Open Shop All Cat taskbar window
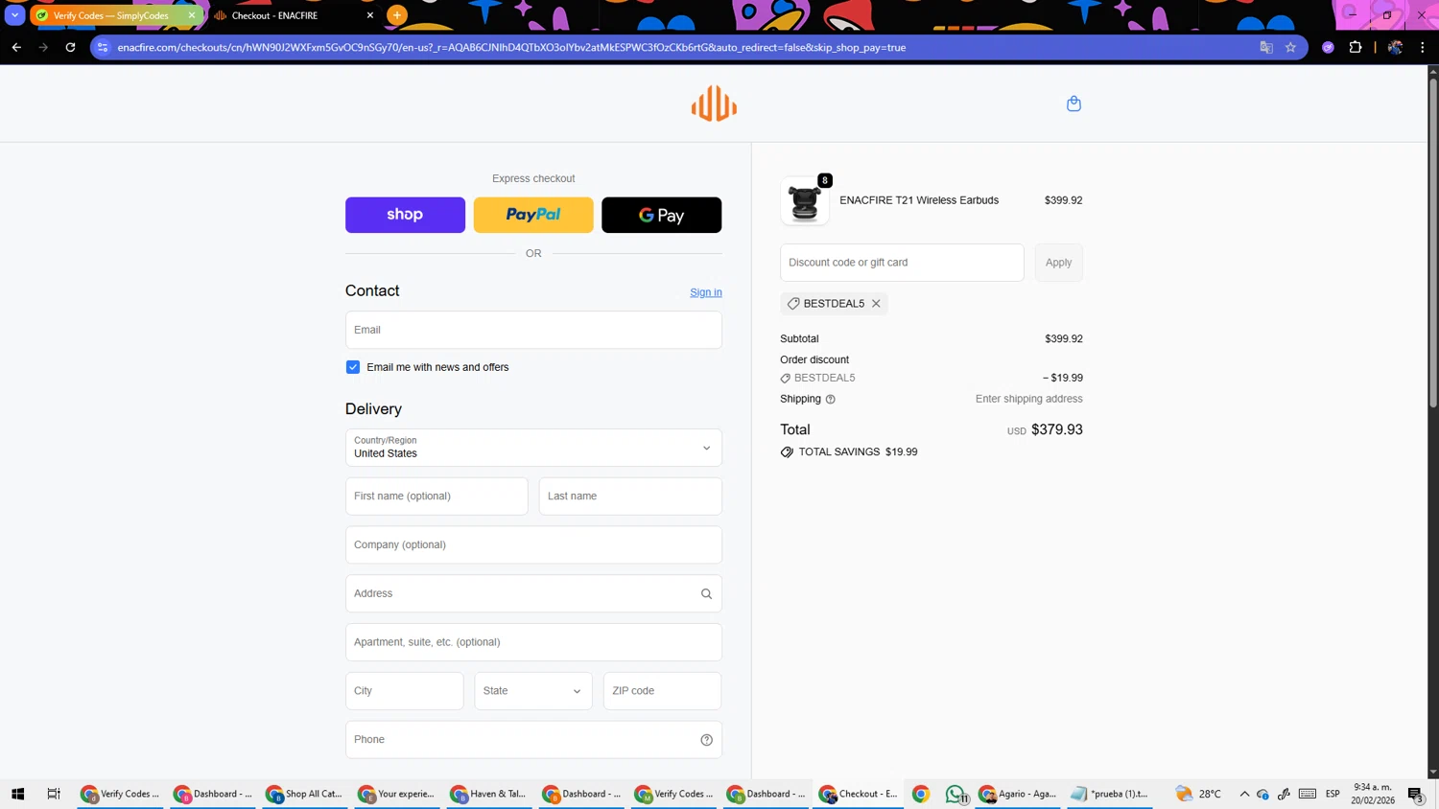Image resolution: width=1439 pixels, height=809 pixels. tap(305, 794)
